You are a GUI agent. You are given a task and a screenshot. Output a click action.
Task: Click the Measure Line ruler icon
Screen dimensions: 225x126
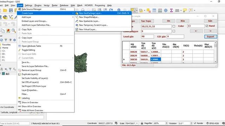pos(177,10)
